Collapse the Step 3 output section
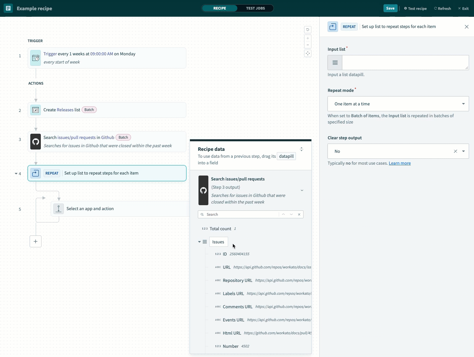 pos(302,190)
